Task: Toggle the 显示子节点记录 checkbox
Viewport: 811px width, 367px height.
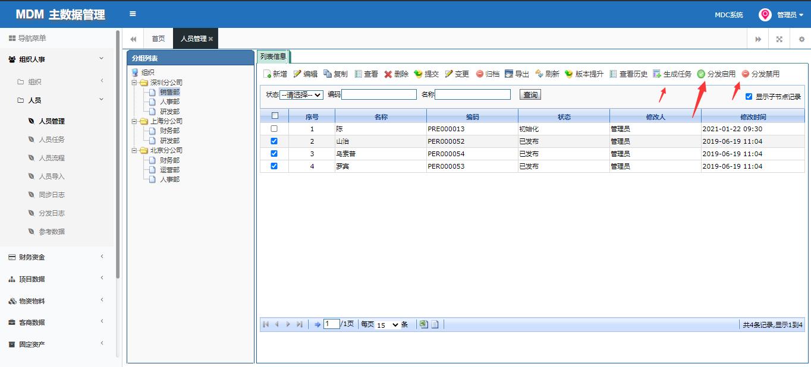Action: click(749, 96)
